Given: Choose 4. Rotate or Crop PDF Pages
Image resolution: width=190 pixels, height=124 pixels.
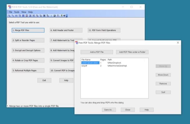Looking at the screenshot, I should (x=28, y=60).
